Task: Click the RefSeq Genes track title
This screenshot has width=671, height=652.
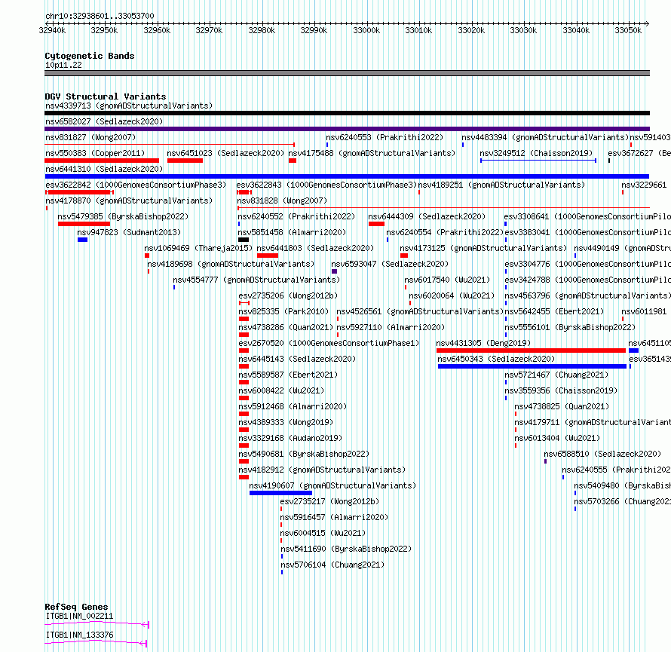Action: (x=76, y=607)
